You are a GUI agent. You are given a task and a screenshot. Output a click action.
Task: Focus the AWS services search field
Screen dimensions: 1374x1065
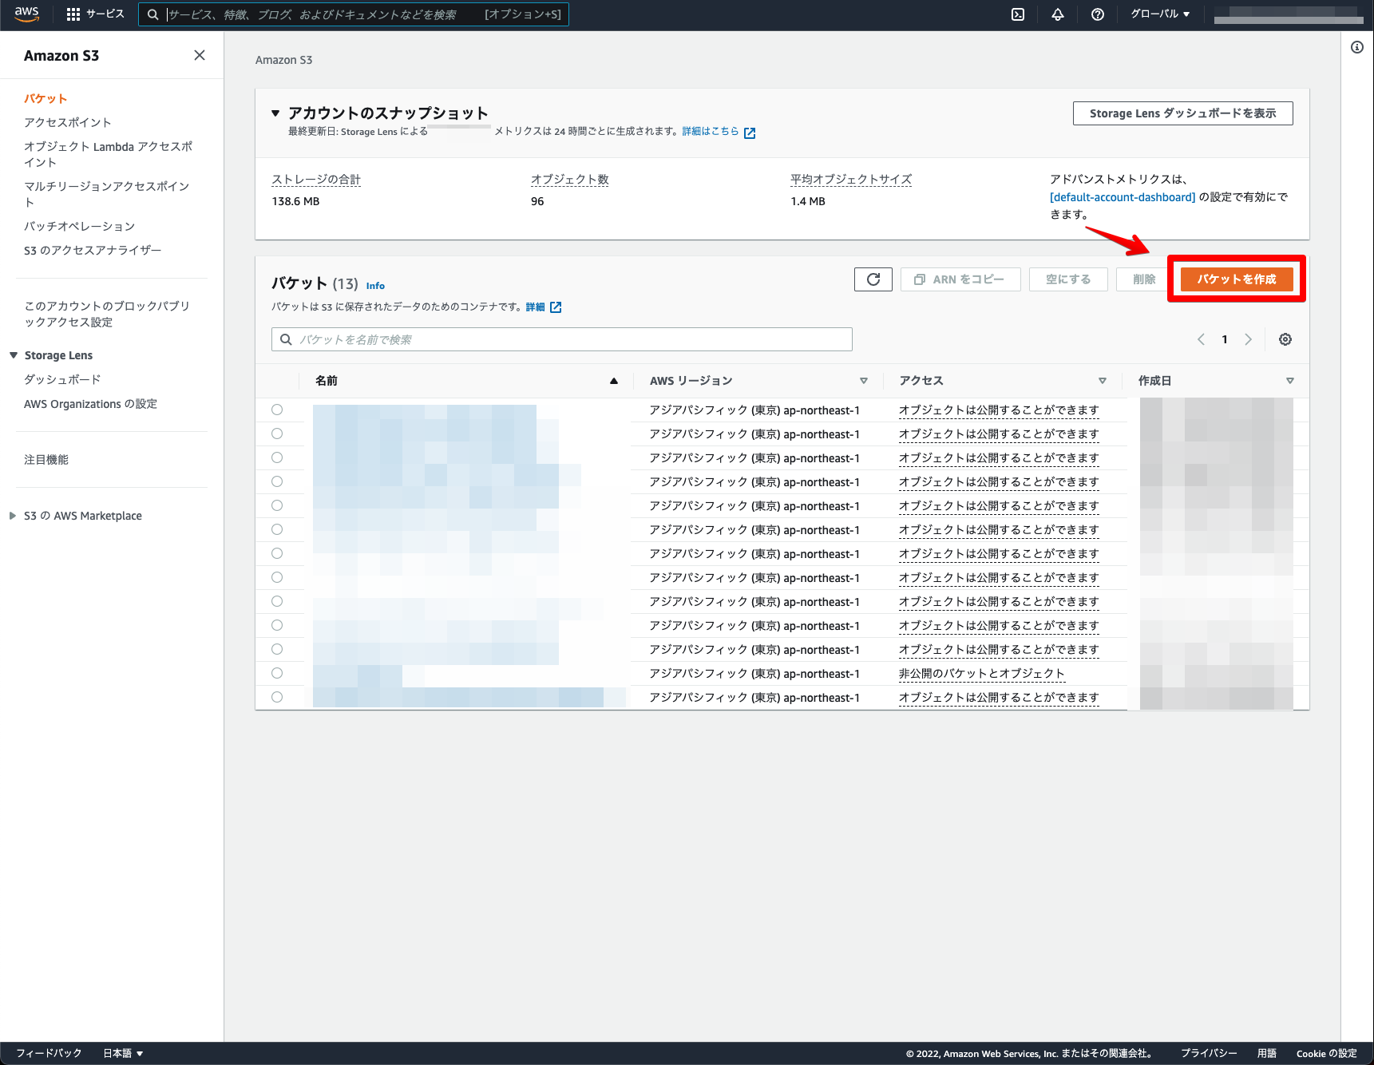pyautogui.click(x=354, y=14)
